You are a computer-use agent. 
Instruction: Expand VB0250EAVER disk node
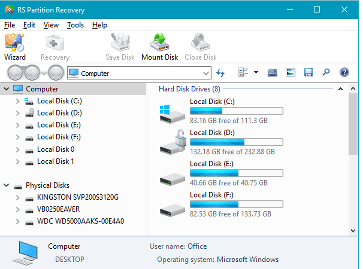17,210
